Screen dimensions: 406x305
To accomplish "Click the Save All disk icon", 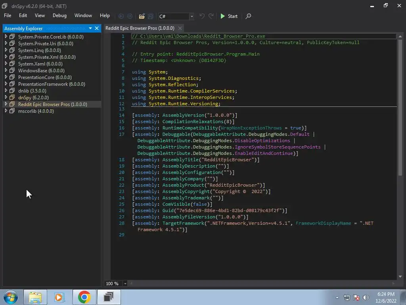I will click(x=150, y=16).
